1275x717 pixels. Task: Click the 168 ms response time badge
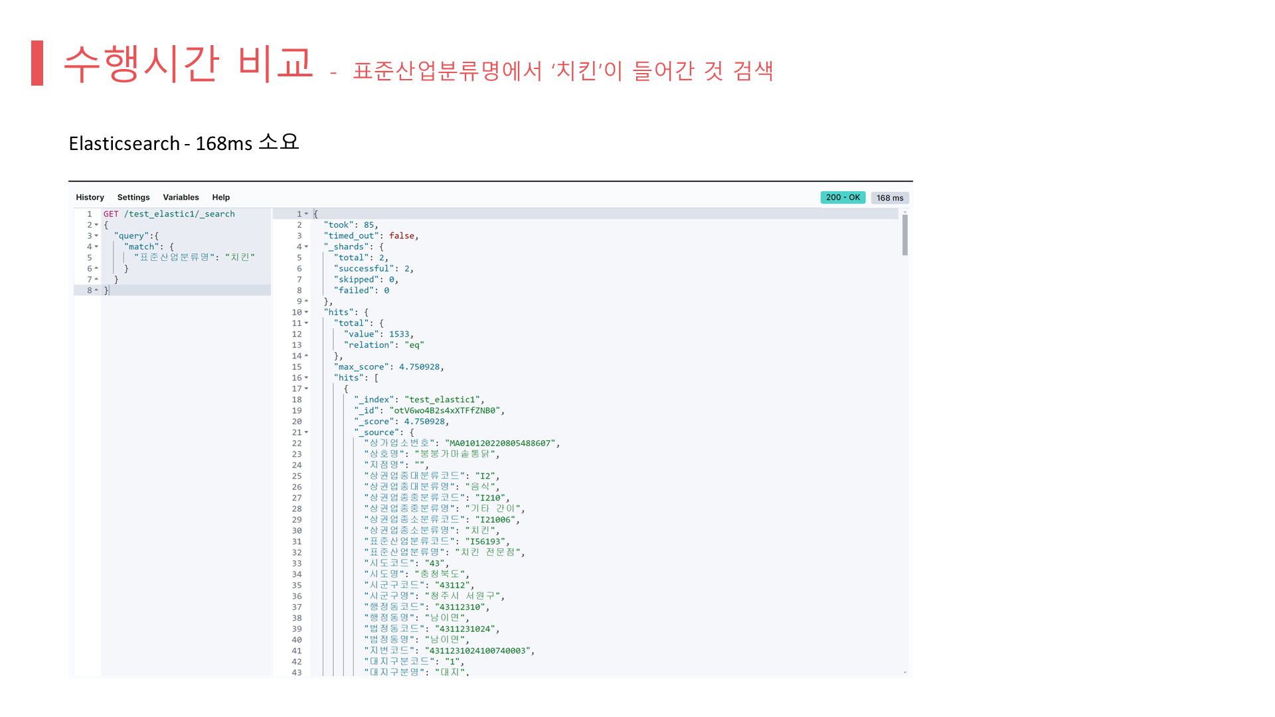(x=889, y=198)
